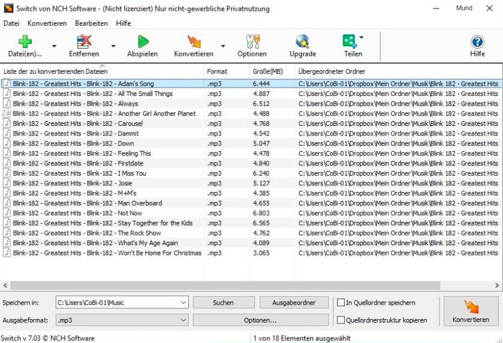
Task: Click the Optionen... button near Ausgabeformat
Action: click(261, 320)
